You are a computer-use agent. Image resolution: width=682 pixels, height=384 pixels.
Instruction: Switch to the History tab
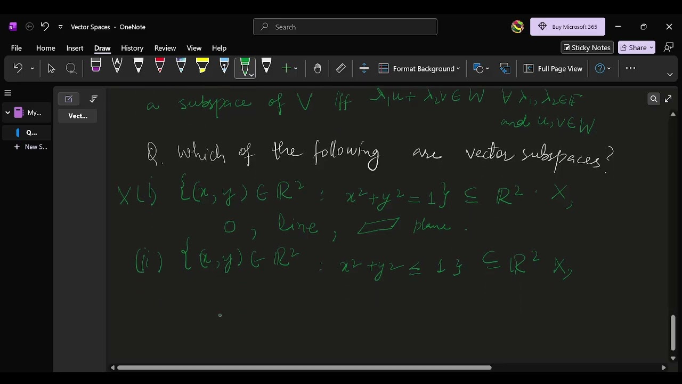click(132, 48)
